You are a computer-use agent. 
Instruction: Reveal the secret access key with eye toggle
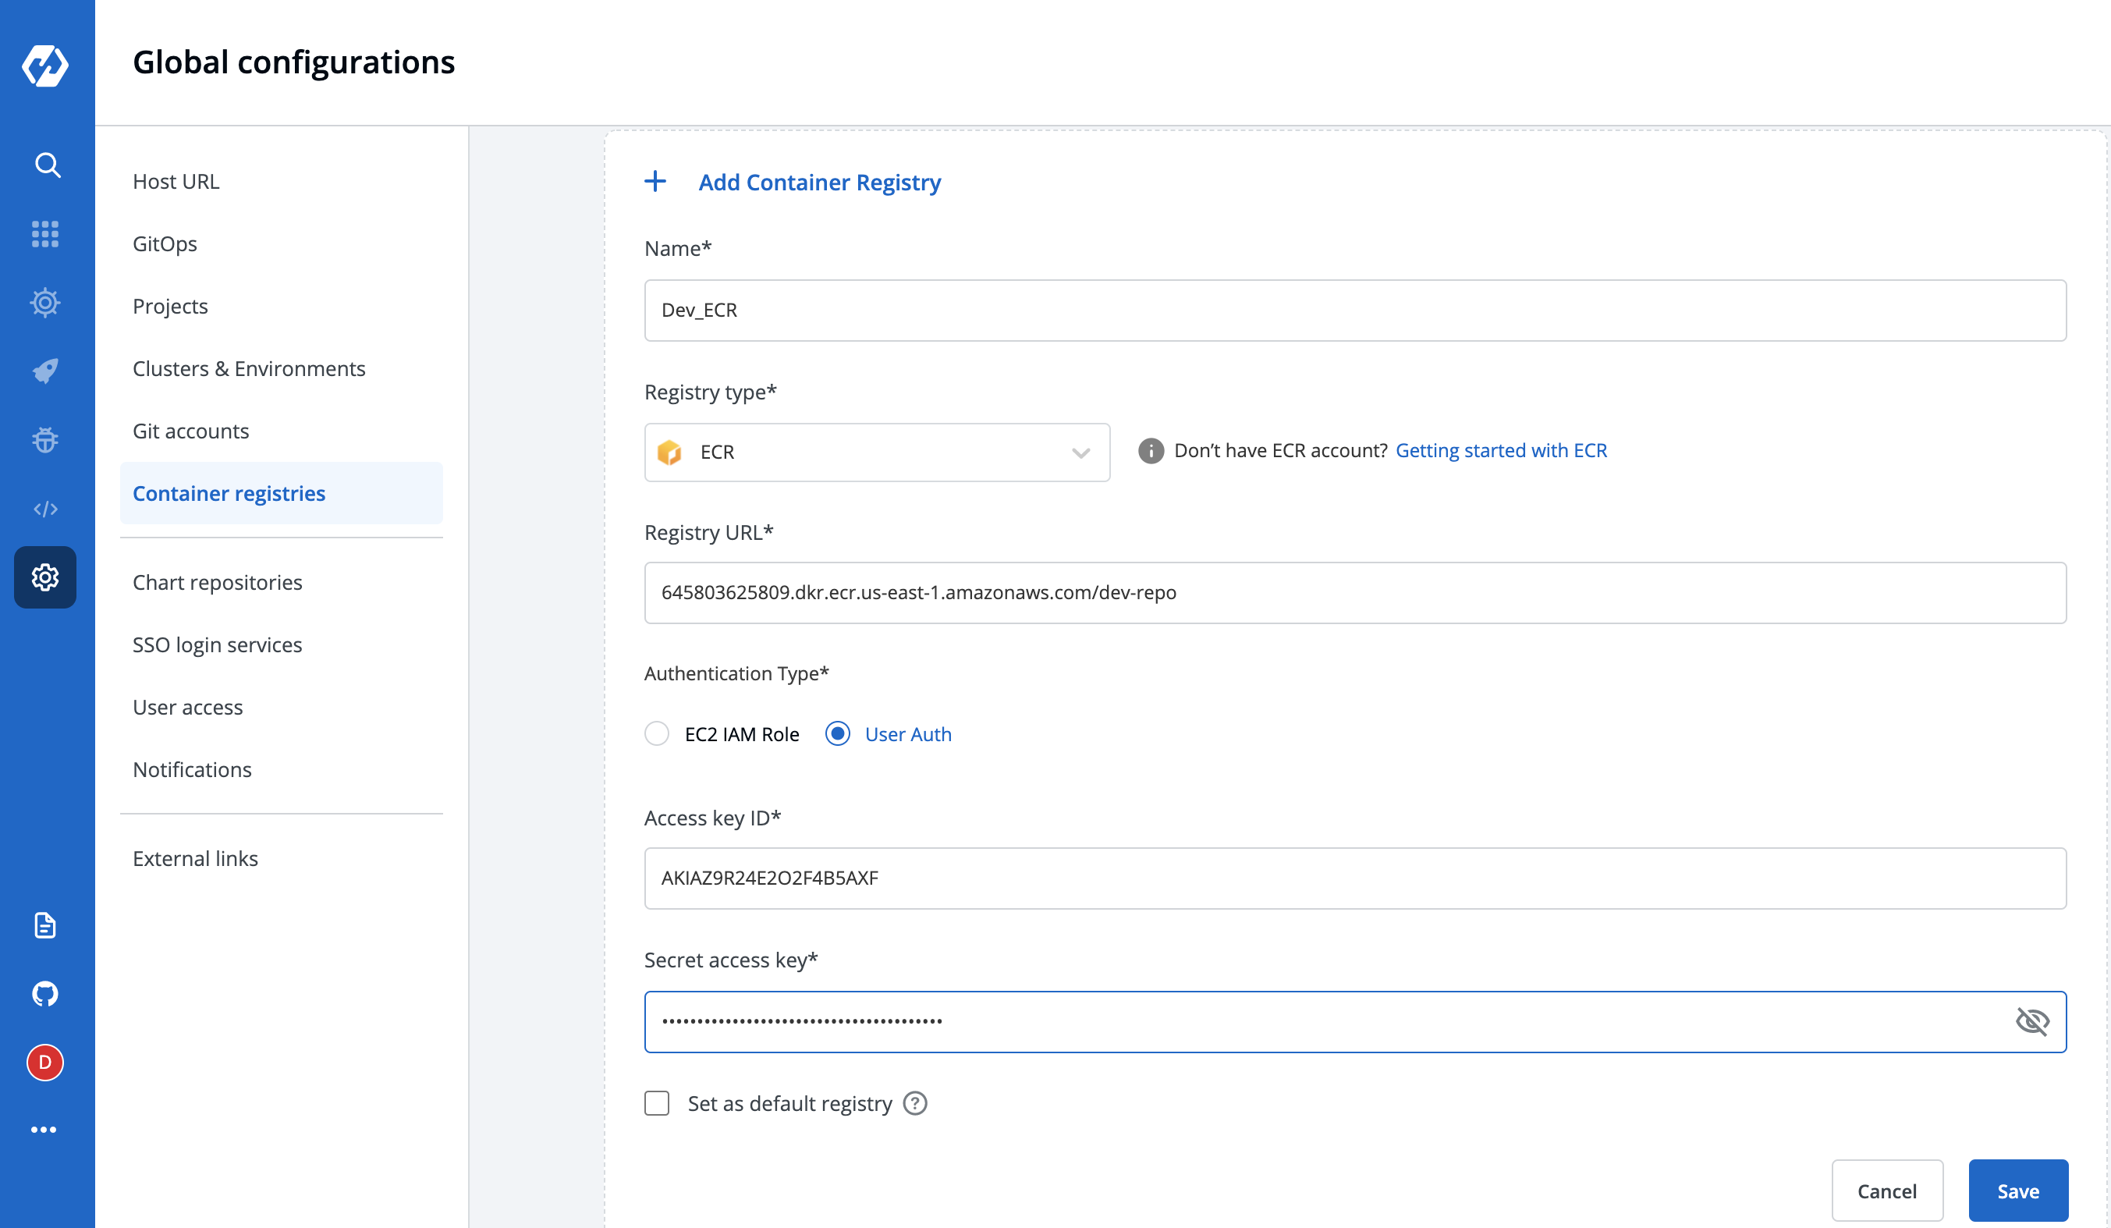(x=2034, y=1021)
